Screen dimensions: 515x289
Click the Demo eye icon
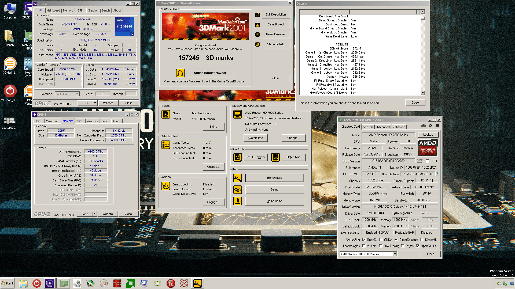[x=238, y=190]
